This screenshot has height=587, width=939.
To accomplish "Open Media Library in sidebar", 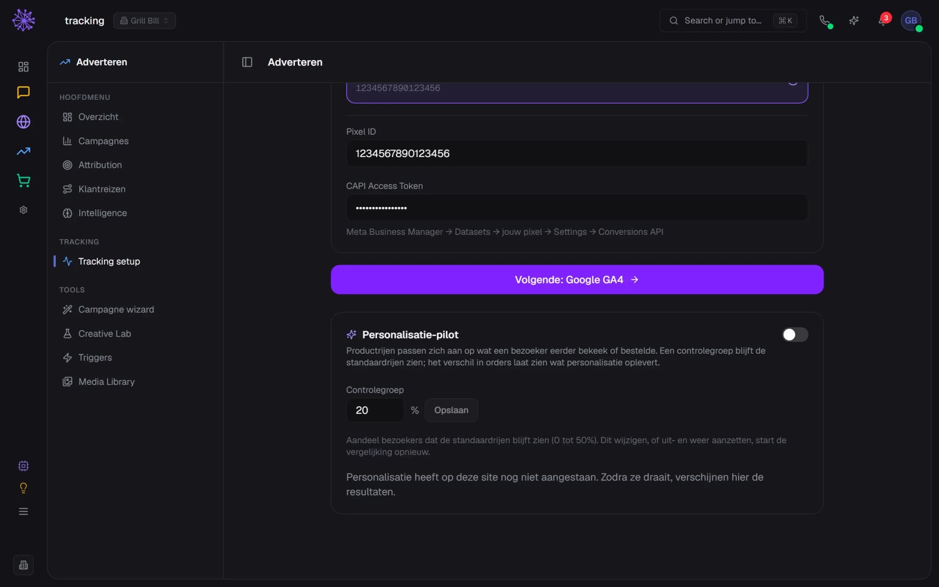I will click(135, 382).
